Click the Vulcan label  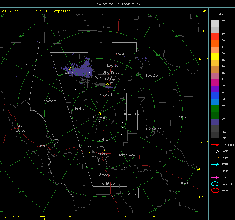(x=133, y=194)
